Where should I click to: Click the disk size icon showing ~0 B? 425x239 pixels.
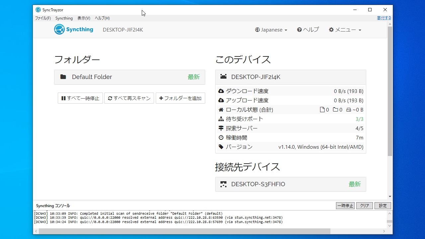349,110
